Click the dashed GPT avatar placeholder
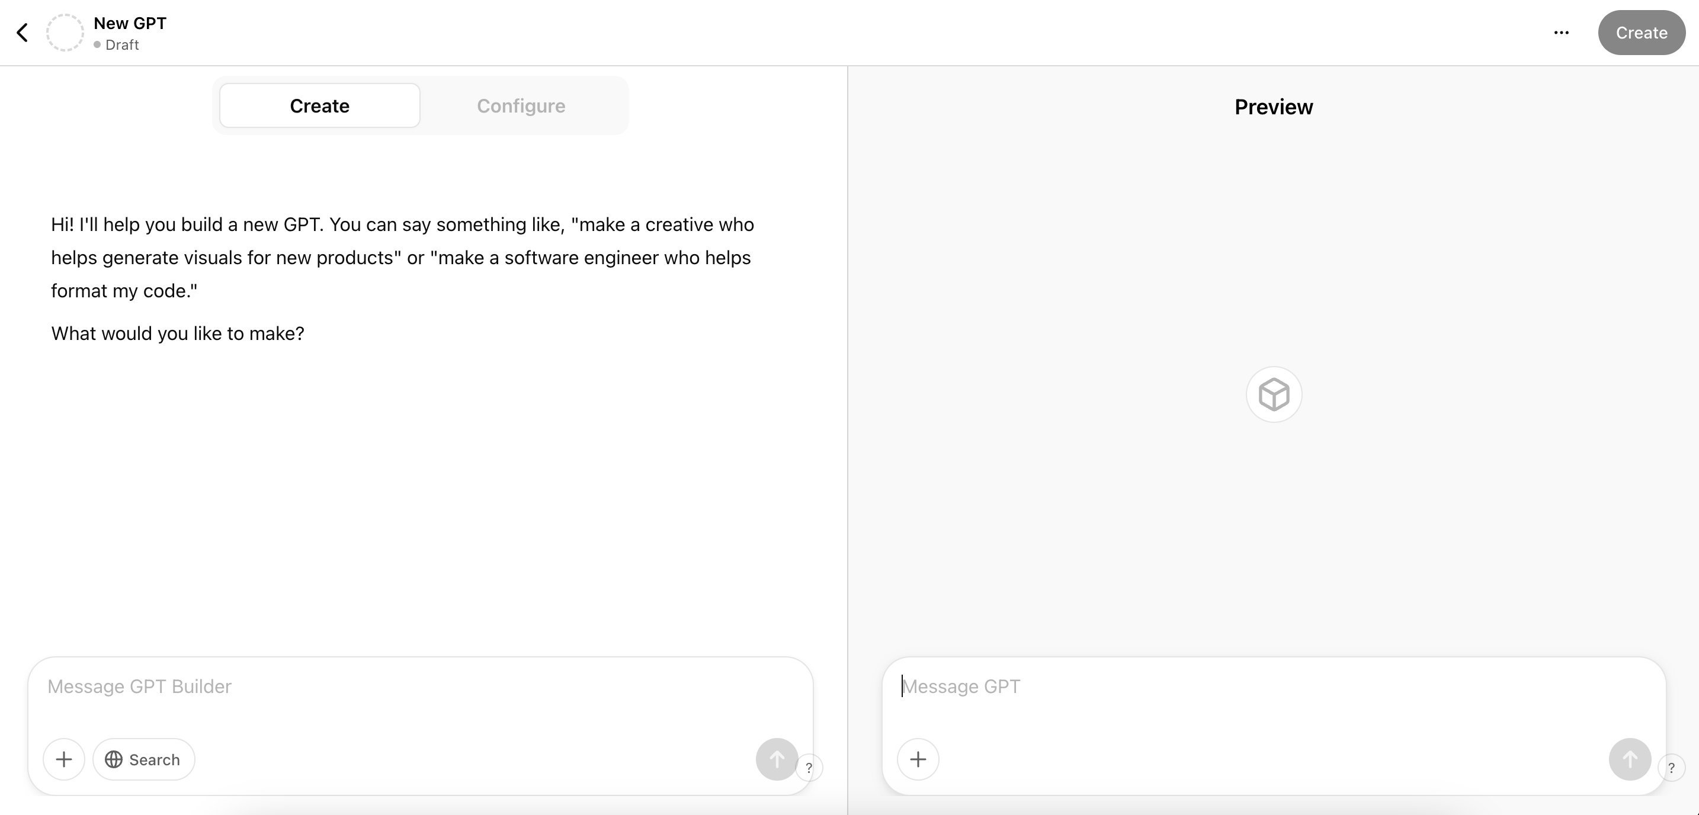Viewport: 1699px width, 815px height. [65, 33]
